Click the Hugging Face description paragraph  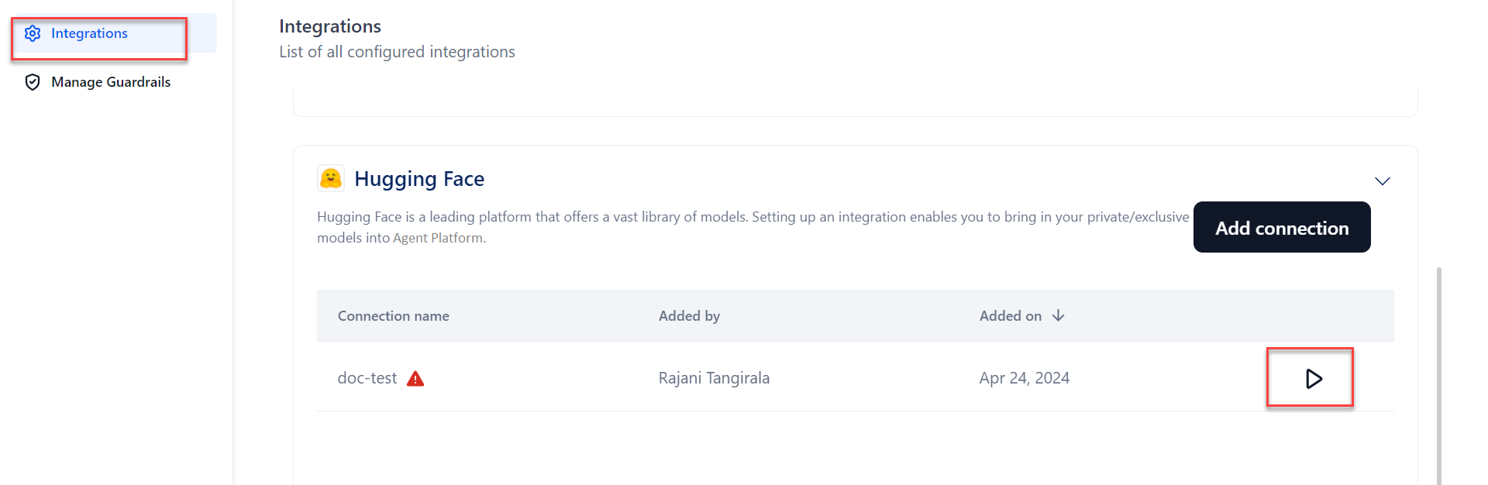(x=752, y=227)
